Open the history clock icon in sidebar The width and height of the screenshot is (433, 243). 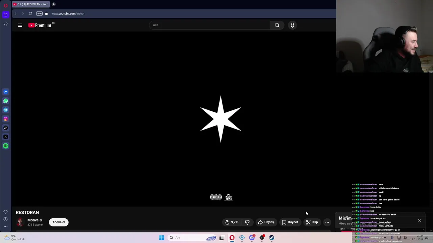(x=5, y=219)
